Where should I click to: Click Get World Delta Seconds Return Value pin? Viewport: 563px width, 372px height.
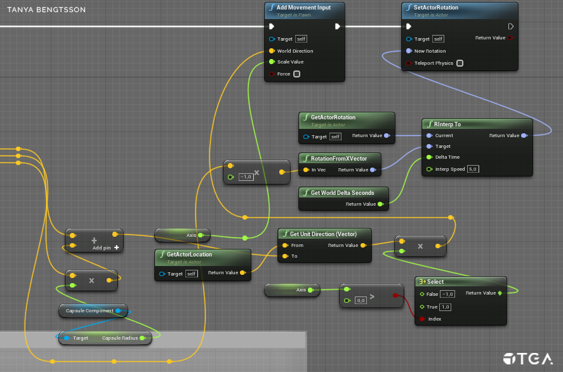(x=380, y=204)
